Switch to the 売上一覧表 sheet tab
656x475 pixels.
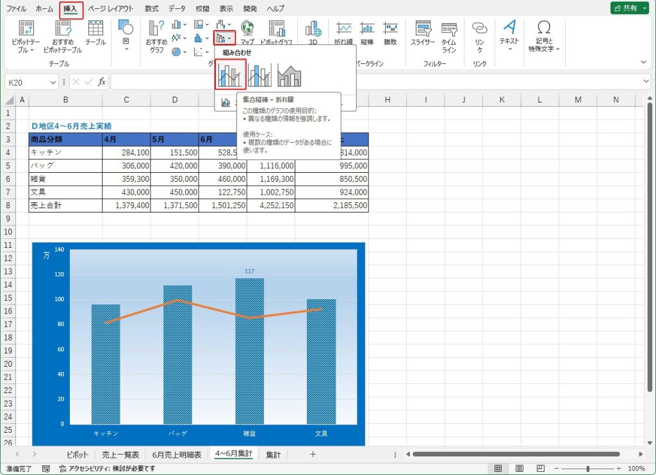point(120,455)
